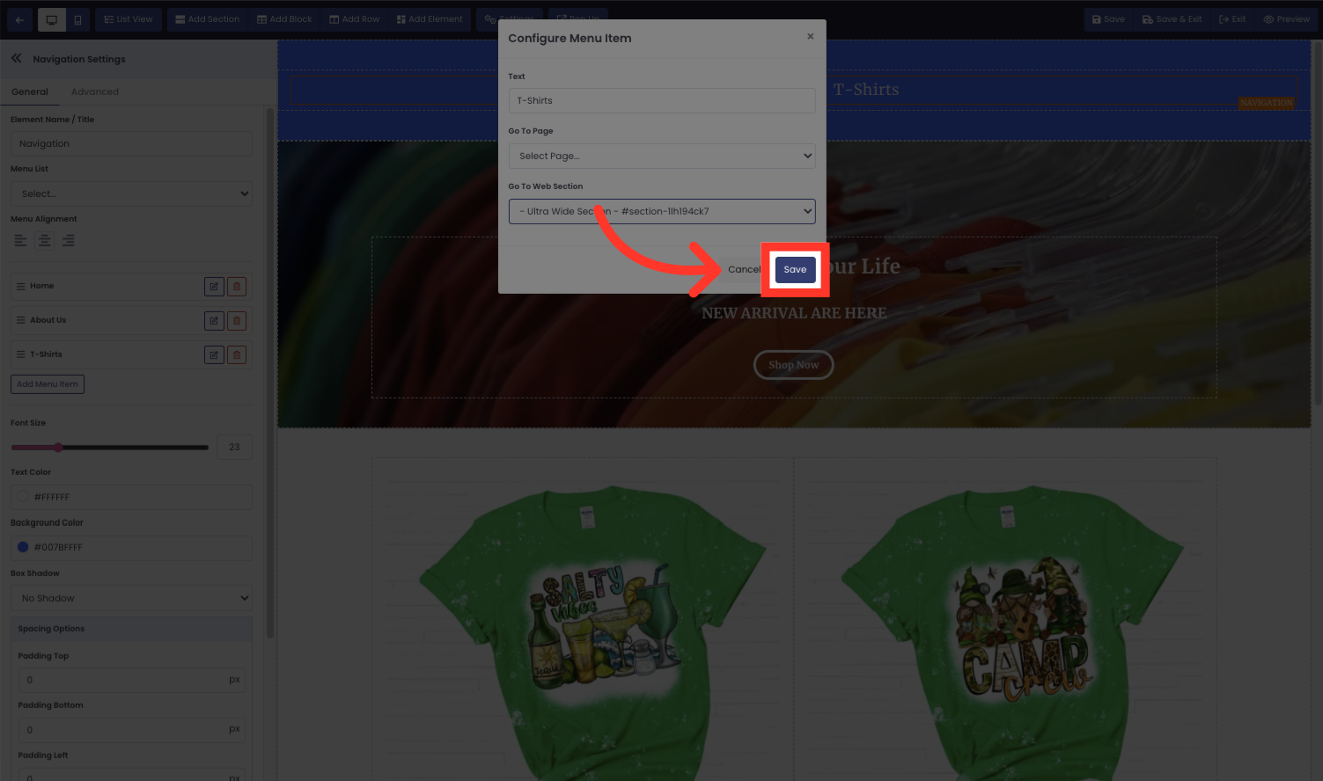
Task: Click drag handle of T-Shirts item
Action: point(20,354)
